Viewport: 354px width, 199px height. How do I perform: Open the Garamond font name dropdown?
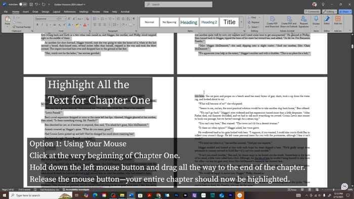tap(57, 19)
